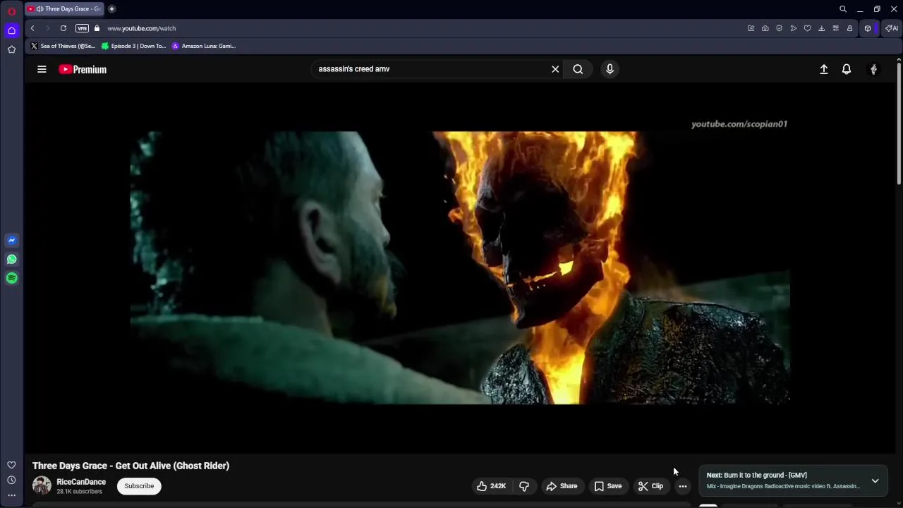Reload the page
The height and width of the screenshot is (508, 903).
pos(63,28)
